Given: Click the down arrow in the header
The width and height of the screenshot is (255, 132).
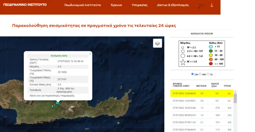Looking at the screenshot, I should point(212,5).
